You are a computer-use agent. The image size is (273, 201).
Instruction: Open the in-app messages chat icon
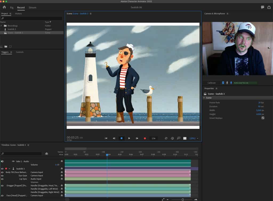[x=262, y=7]
